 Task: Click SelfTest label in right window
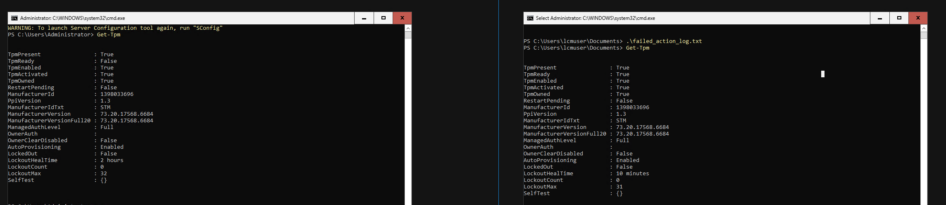click(x=537, y=193)
